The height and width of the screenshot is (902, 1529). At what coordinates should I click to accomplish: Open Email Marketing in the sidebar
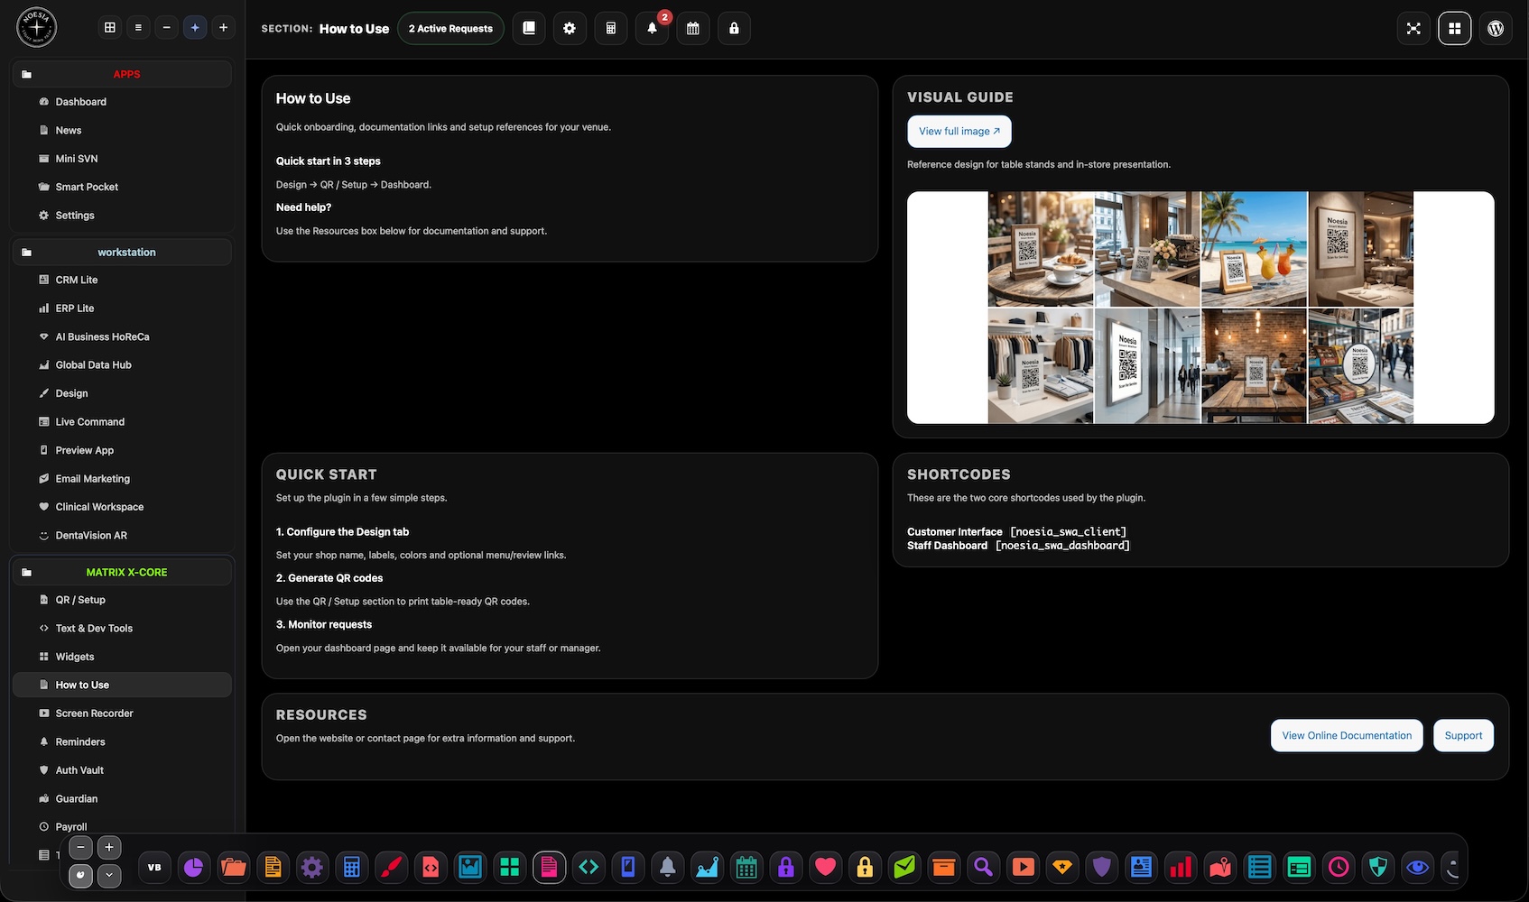tap(122, 478)
